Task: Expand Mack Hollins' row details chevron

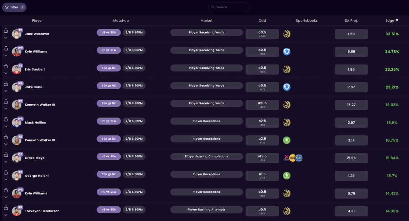Action: click(6, 126)
